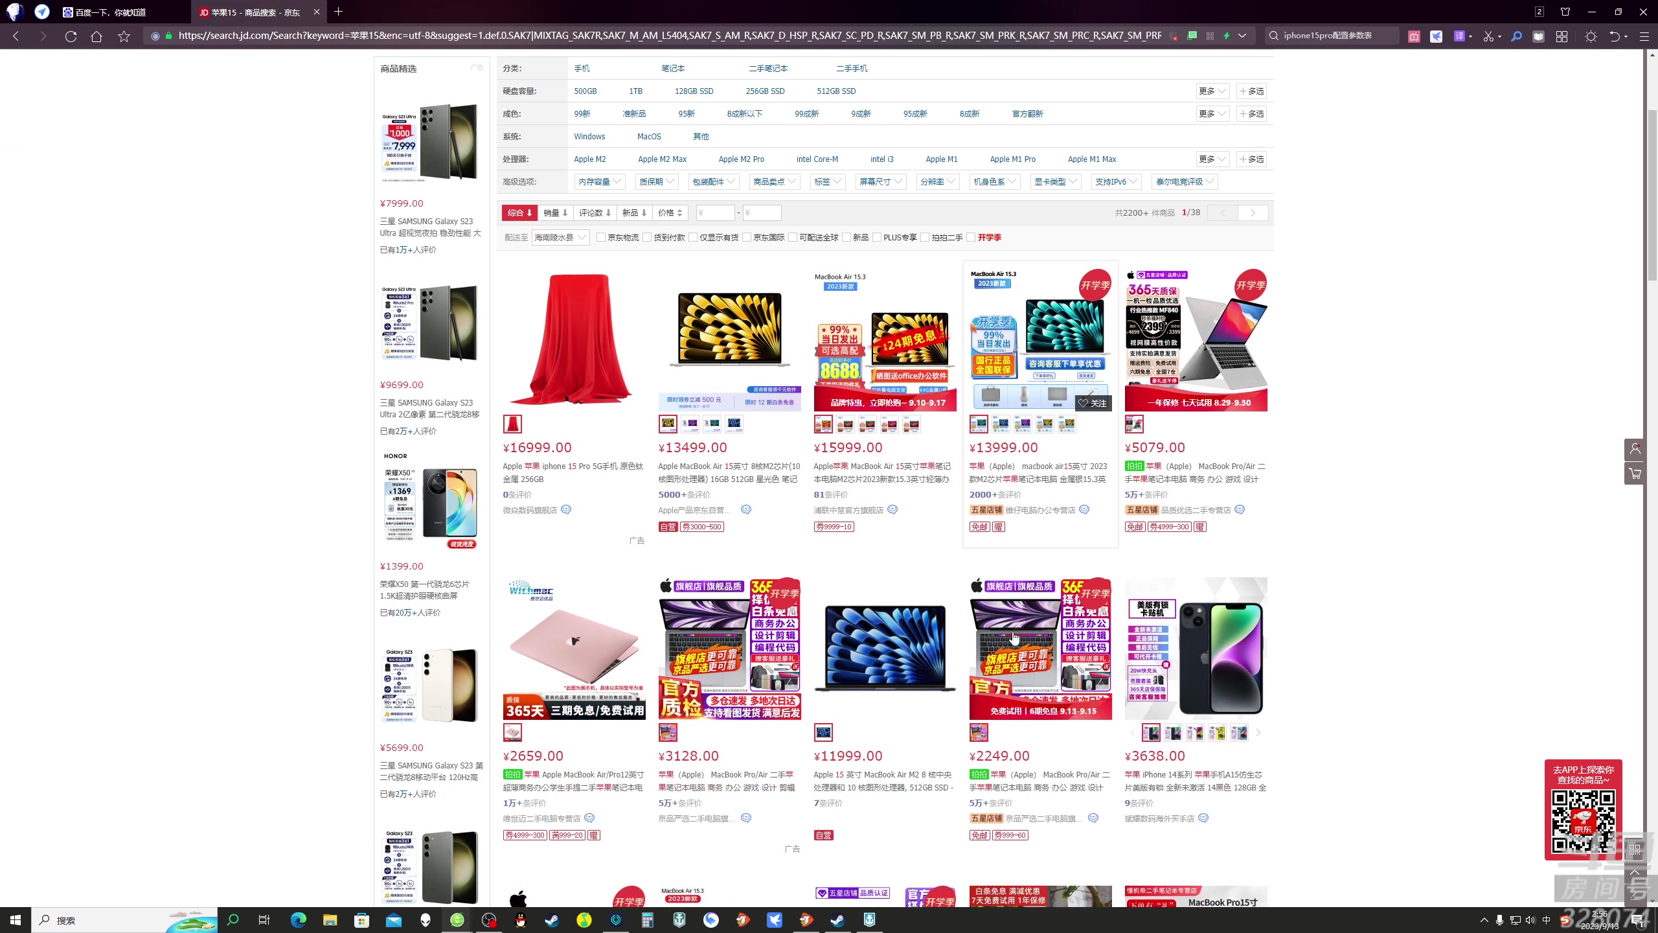Switch to the 百度一下 browser tab

tap(110, 12)
